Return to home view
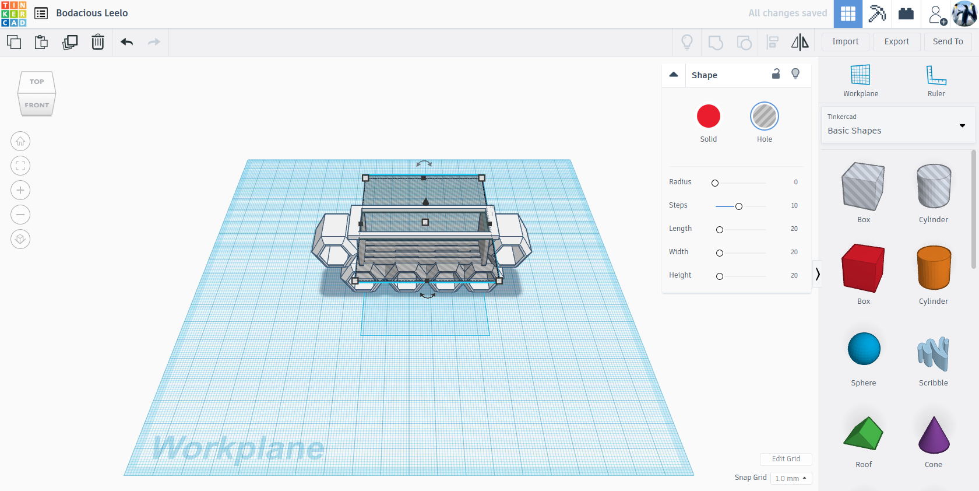 coord(20,141)
